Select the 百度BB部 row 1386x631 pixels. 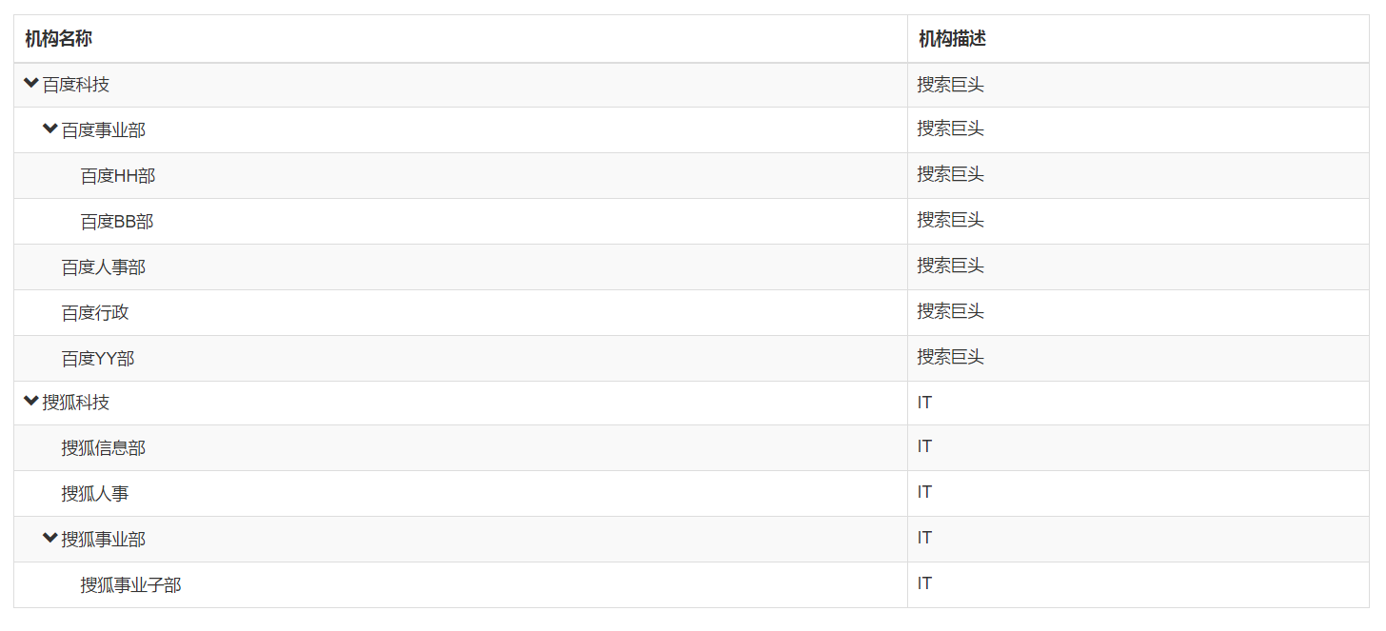click(x=691, y=222)
